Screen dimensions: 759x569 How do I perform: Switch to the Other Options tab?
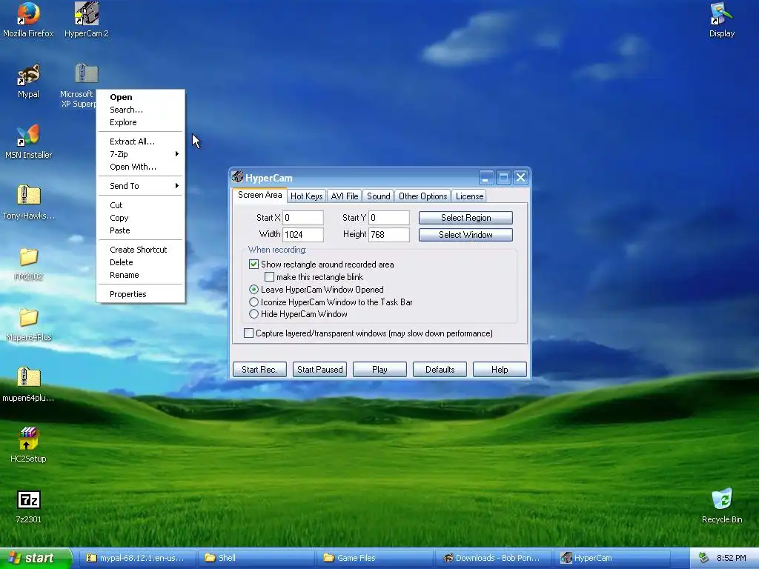(x=422, y=196)
